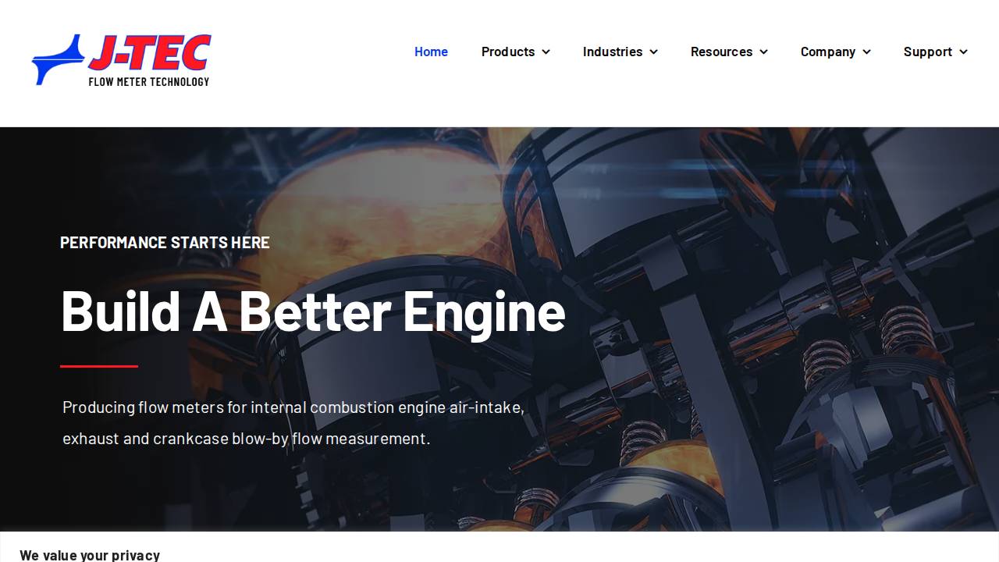Screen dimensions: 999x562
Task: Click the J-TEC company logo
Action: (x=121, y=59)
